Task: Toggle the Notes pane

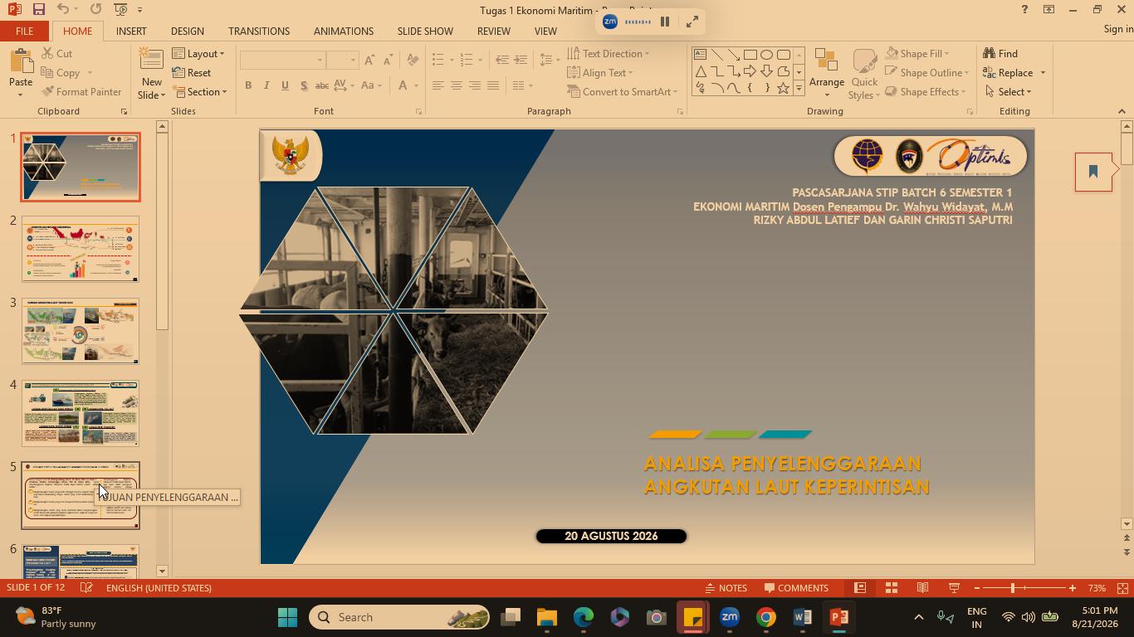Action: (x=726, y=588)
